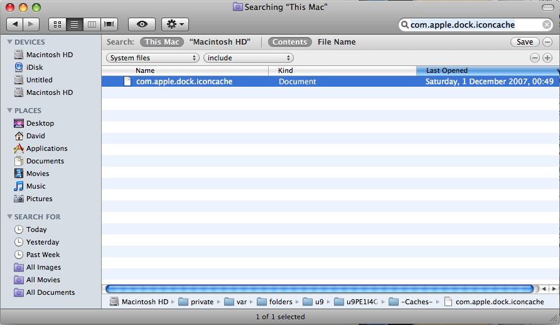This screenshot has width=560, height=325.
Task: Click the Saturday, 1 December 2007 date cell
Action: tap(489, 82)
